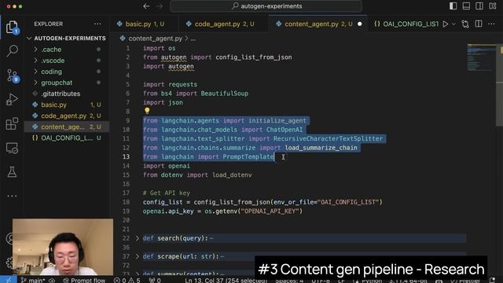
Task: Click 'import openai' on line 14
Action: [167, 166]
